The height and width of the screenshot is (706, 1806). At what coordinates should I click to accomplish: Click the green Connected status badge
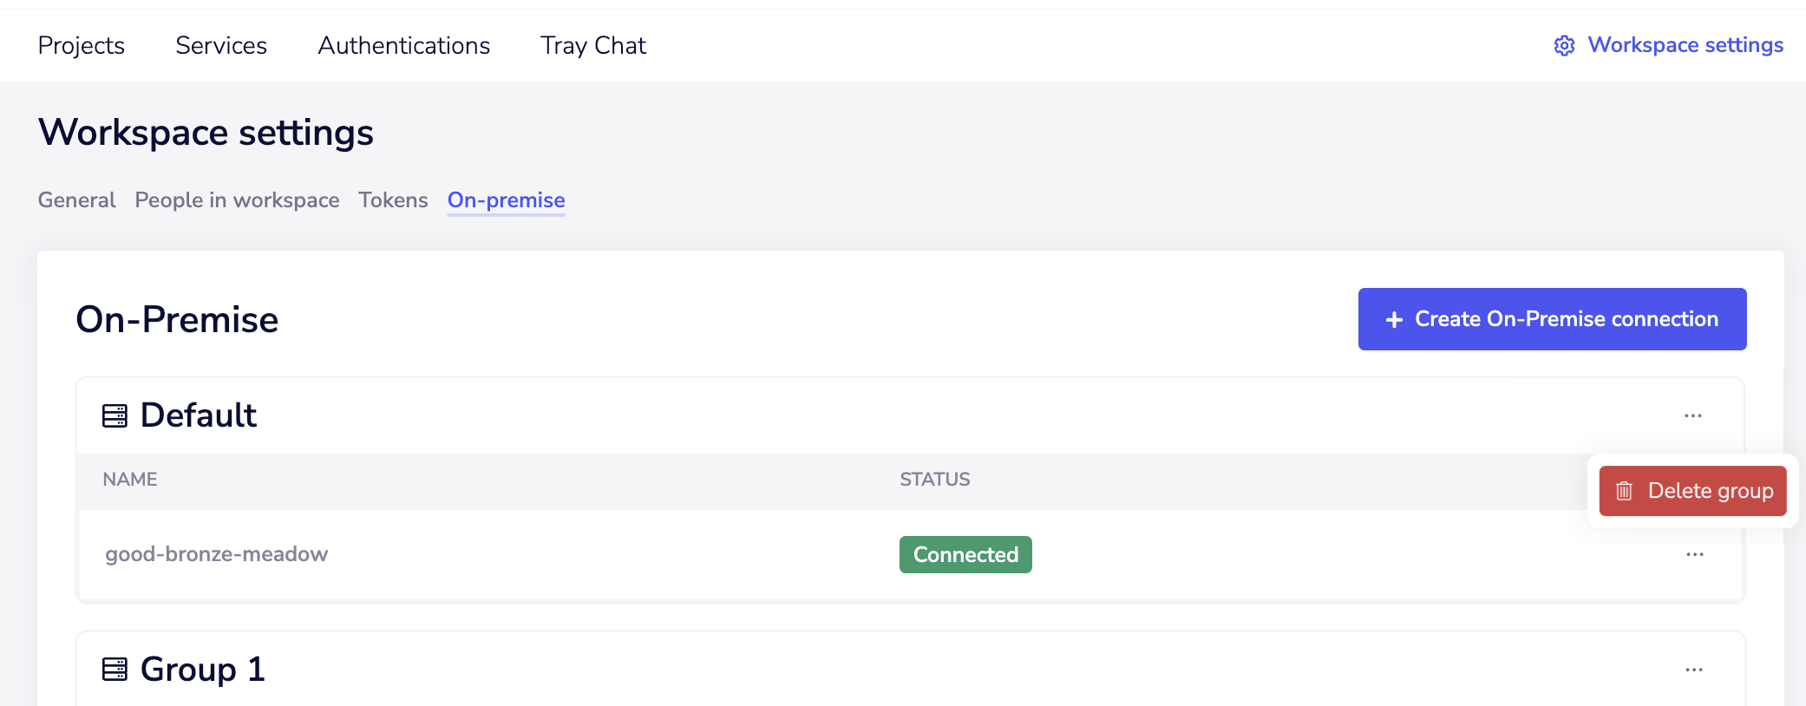coord(965,554)
